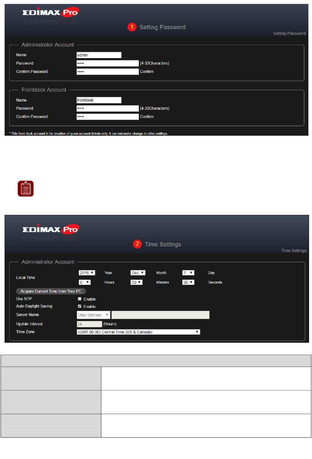Uncheck Auto Daylight Saving Enable checkbox

coord(79,306)
